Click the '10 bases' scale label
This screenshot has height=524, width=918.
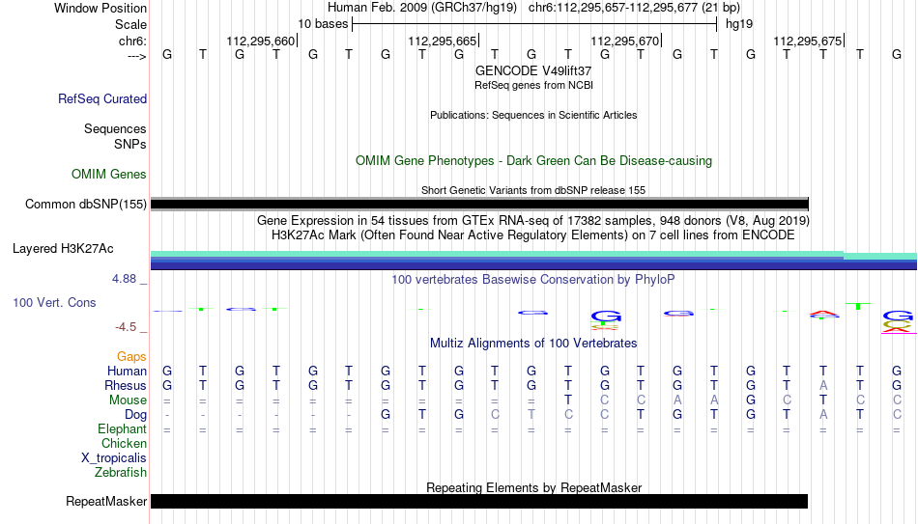click(x=323, y=24)
